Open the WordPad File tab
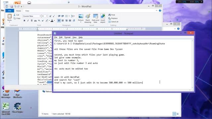The width and height of the screenshot is (212, 119). point(10,11)
